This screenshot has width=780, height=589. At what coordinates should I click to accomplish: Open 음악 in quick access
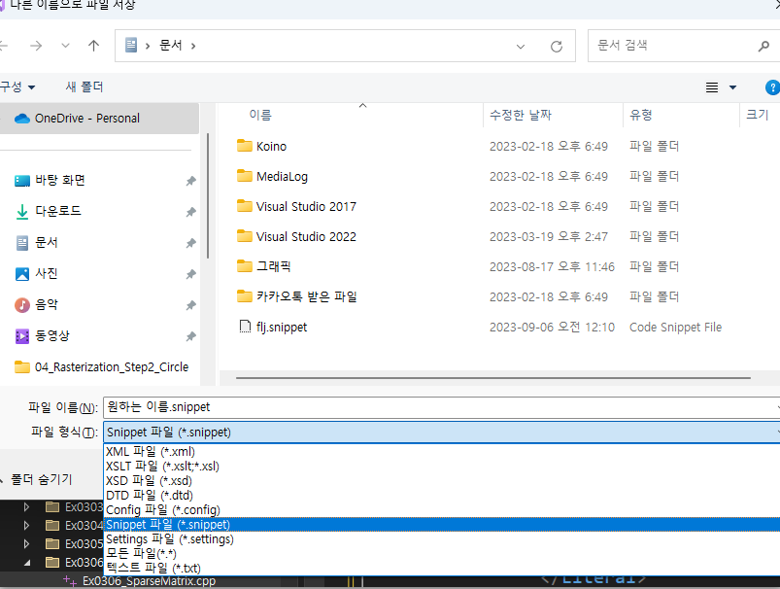[47, 305]
